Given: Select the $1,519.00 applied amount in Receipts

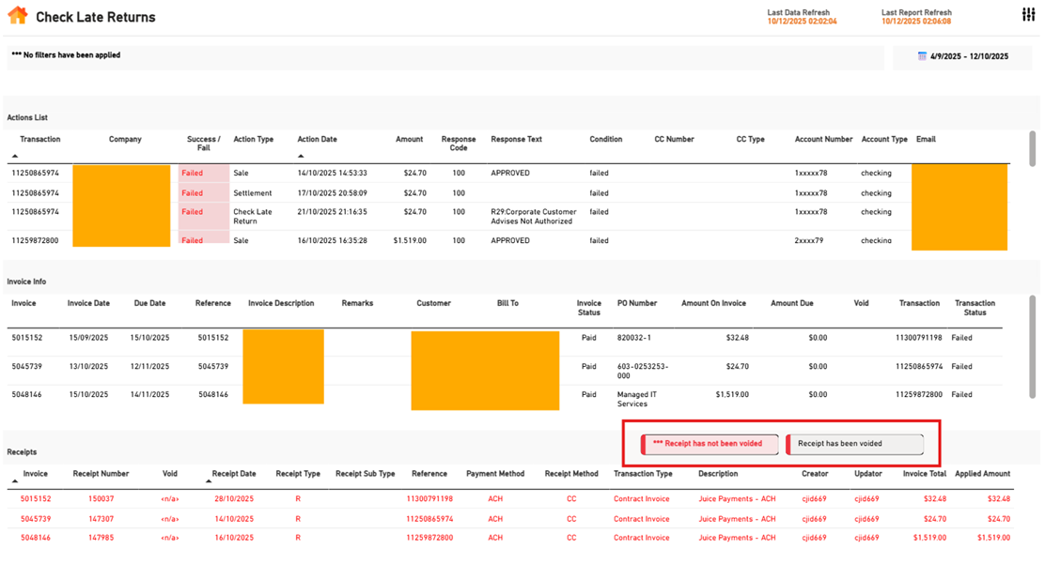Looking at the screenshot, I should [x=993, y=538].
